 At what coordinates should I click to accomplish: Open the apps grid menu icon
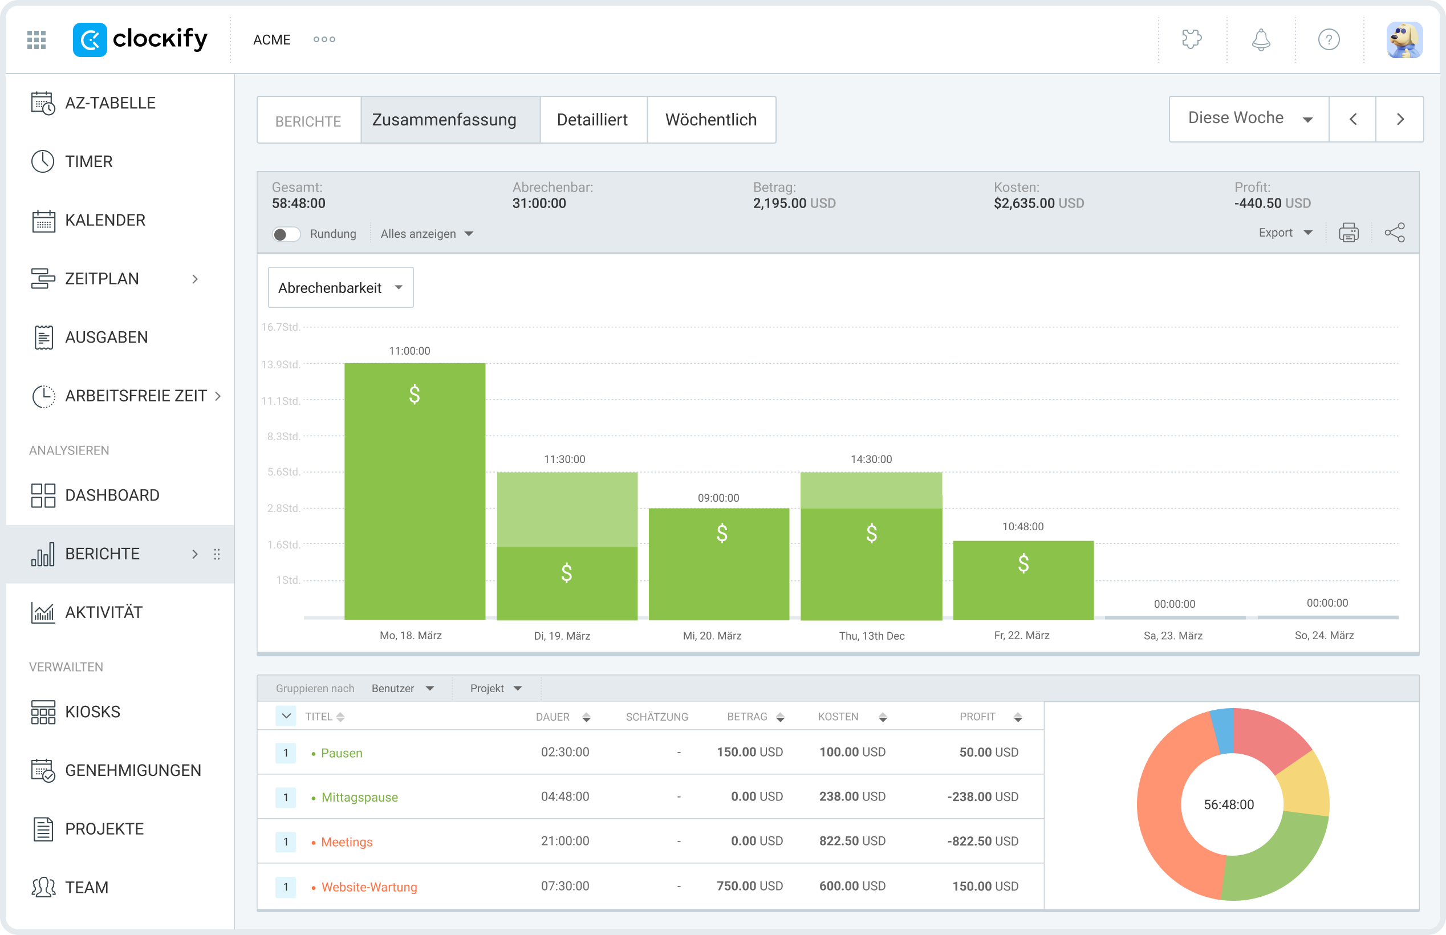pos(36,40)
